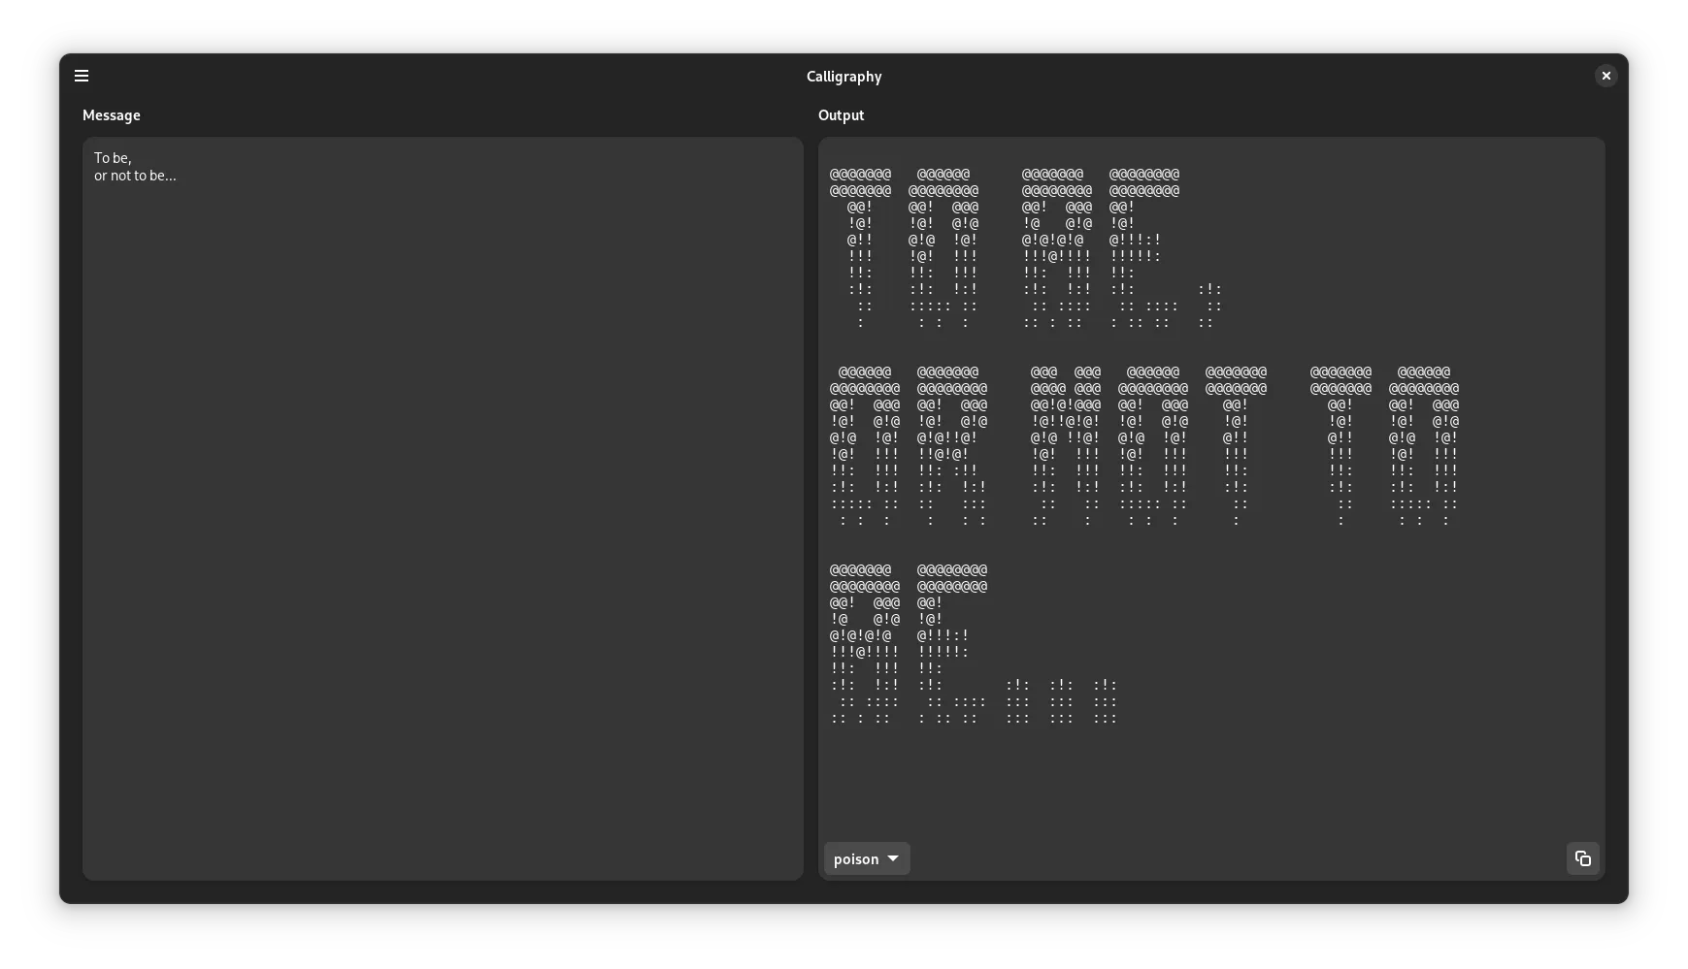Click the Calligraphy window title

pyautogui.click(x=844, y=77)
